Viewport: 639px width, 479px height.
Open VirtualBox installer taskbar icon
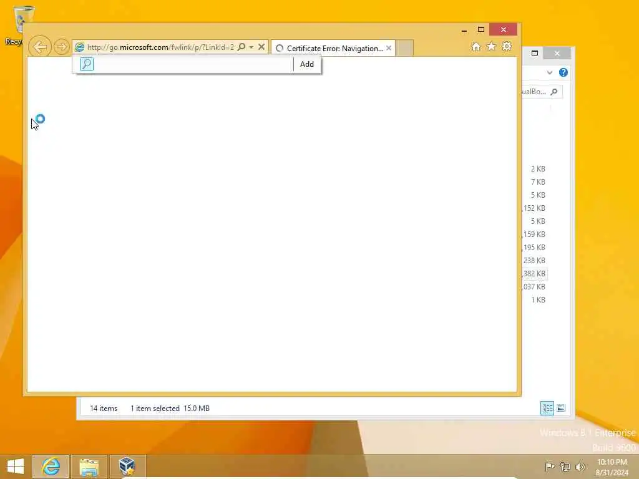[x=127, y=467]
